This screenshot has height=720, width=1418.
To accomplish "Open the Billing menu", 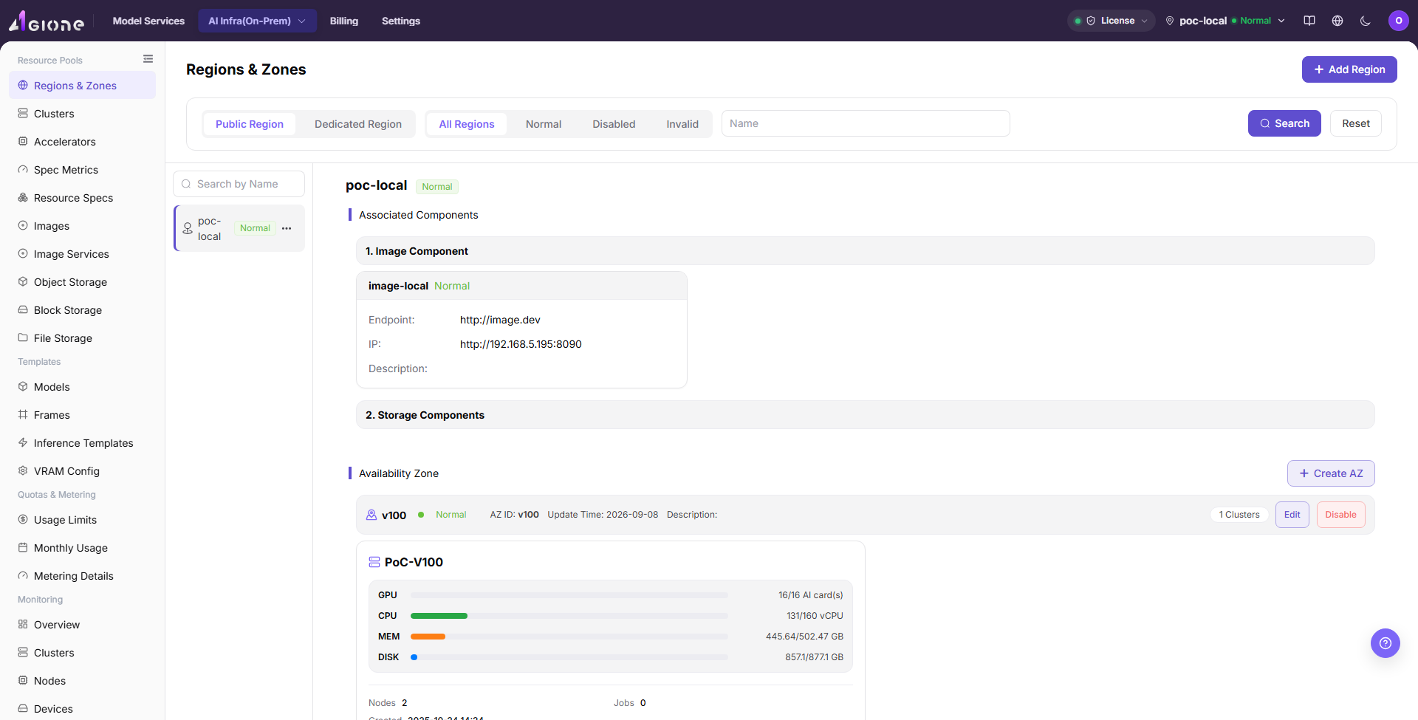I will (x=344, y=21).
